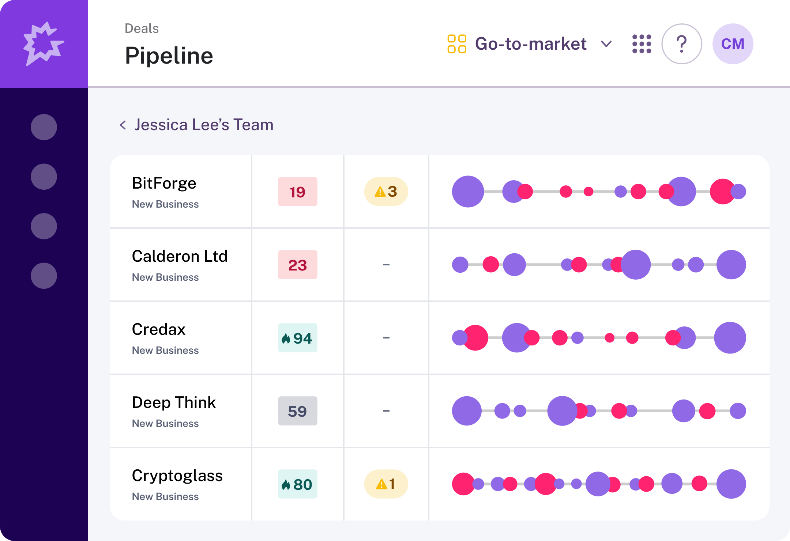Select the second sidebar circle icon
Image resolution: width=790 pixels, height=541 pixels.
point(44,177)
